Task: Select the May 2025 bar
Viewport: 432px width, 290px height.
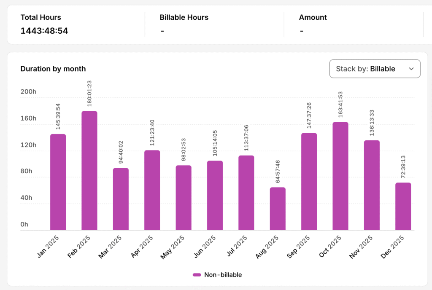Action: tap(184, 198)
